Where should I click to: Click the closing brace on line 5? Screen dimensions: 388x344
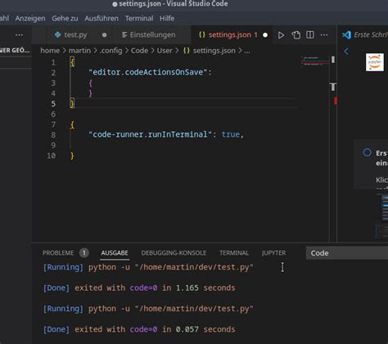72,104
